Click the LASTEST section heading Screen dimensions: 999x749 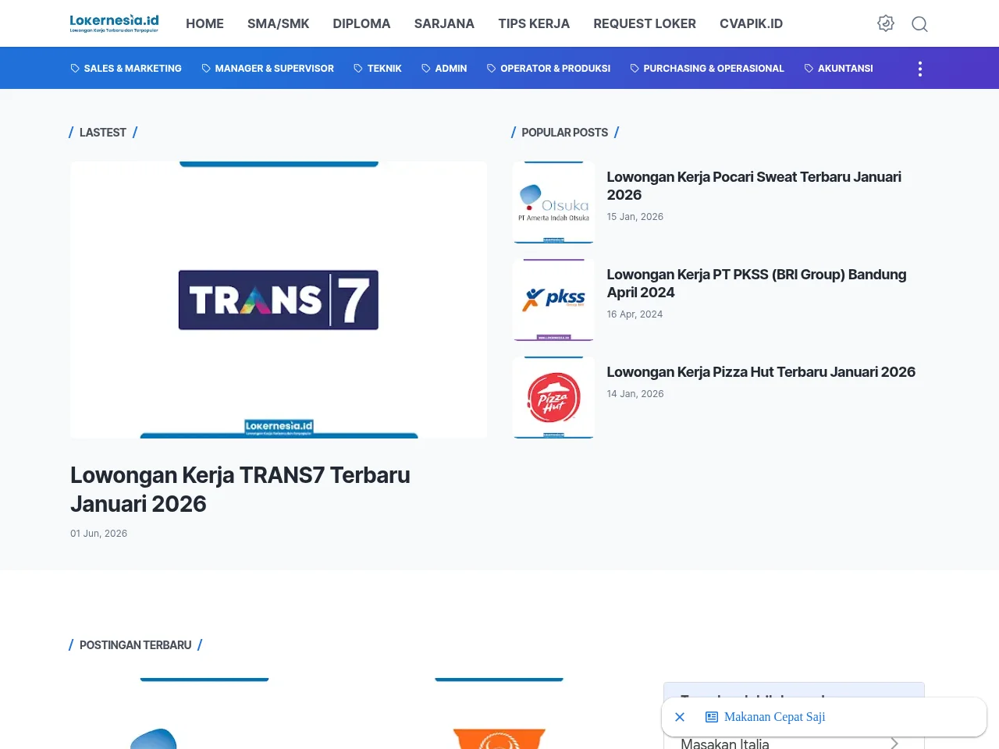point(103,133)
